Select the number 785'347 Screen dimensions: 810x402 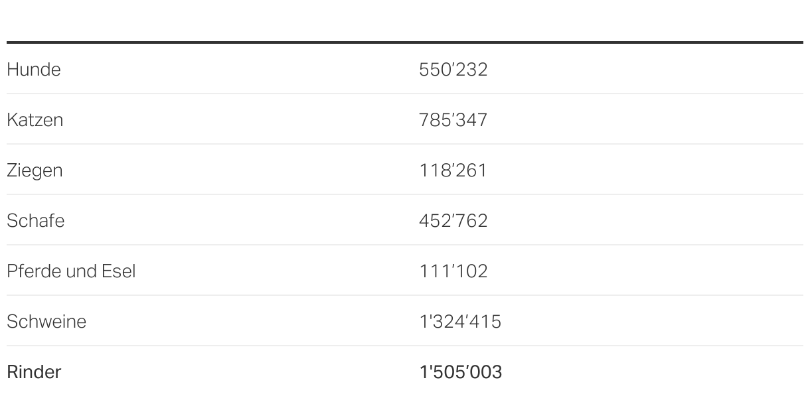click(x=453, y=120)
